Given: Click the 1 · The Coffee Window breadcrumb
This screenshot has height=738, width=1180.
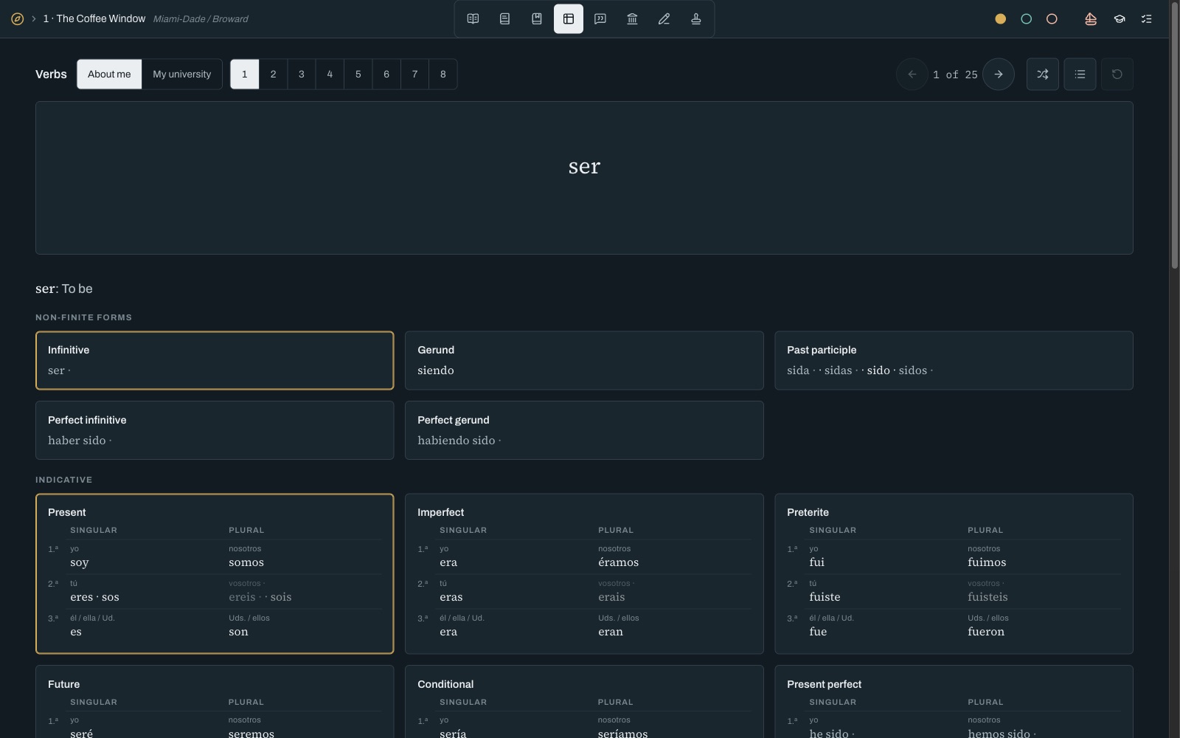Looking at the screenshot, I should [x=94, y=18].
